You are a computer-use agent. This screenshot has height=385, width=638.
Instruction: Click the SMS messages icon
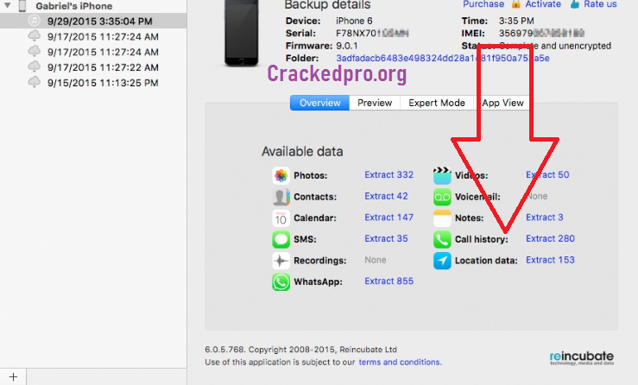point(281,239)
